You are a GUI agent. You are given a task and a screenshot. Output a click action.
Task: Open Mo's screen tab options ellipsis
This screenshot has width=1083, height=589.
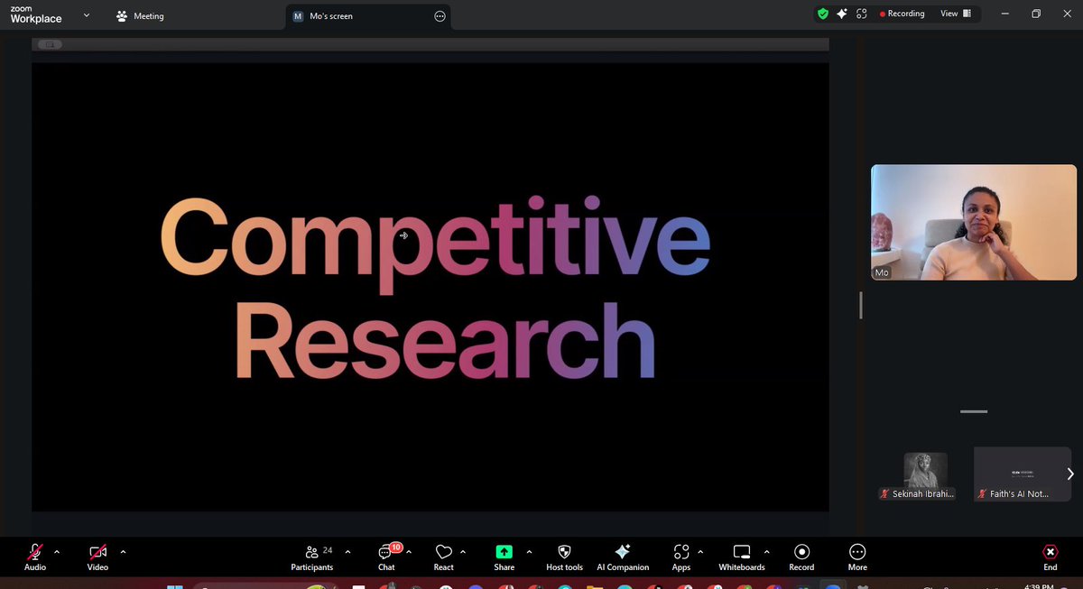440,16
